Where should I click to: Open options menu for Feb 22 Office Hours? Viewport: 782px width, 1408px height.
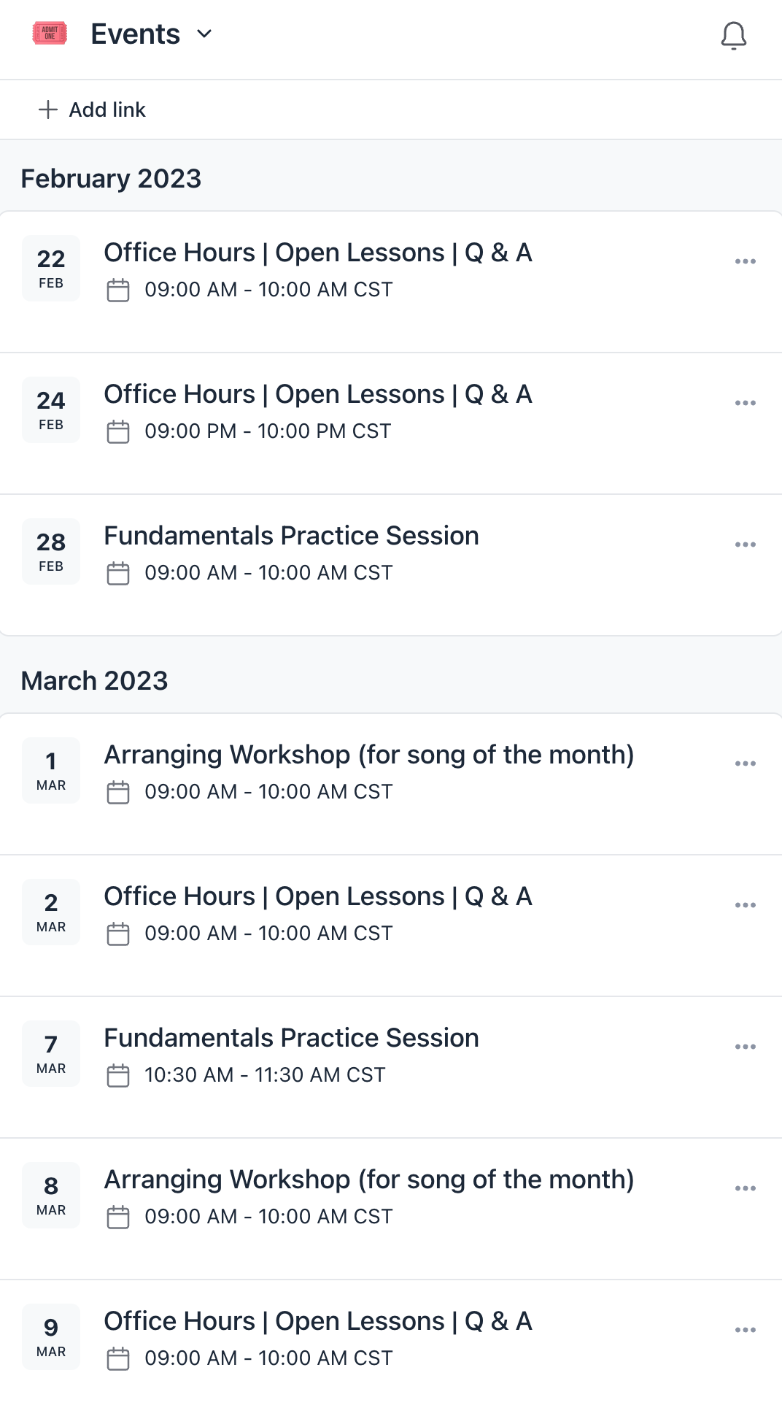(745, 261)
